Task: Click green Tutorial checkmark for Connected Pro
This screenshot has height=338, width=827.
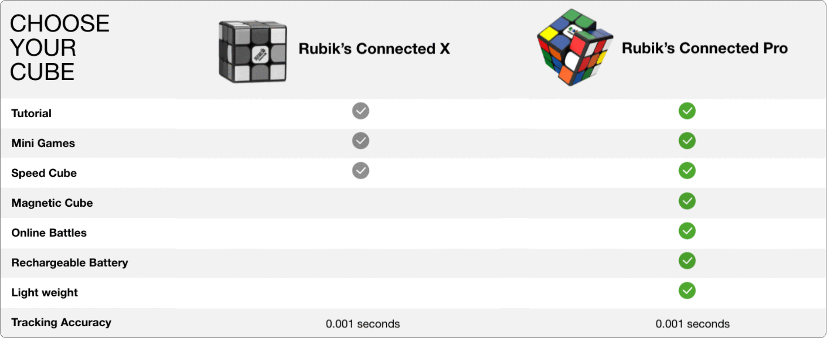Action: pos(687,111)
